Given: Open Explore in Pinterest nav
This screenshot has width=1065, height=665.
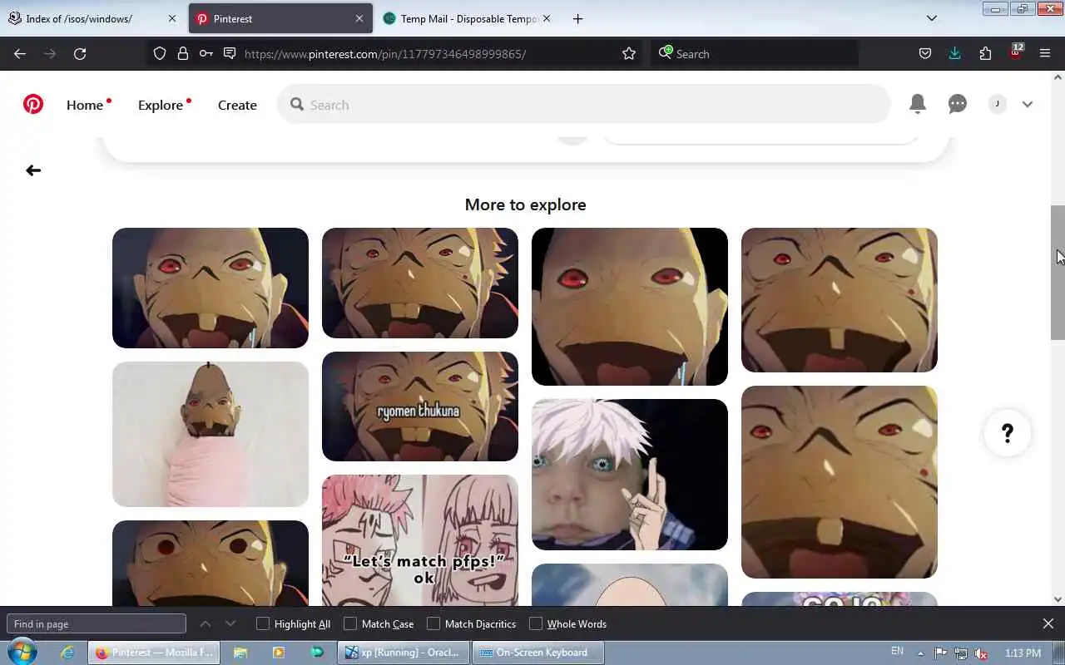Looking at the screenshot, I should [x=161, y=105].
